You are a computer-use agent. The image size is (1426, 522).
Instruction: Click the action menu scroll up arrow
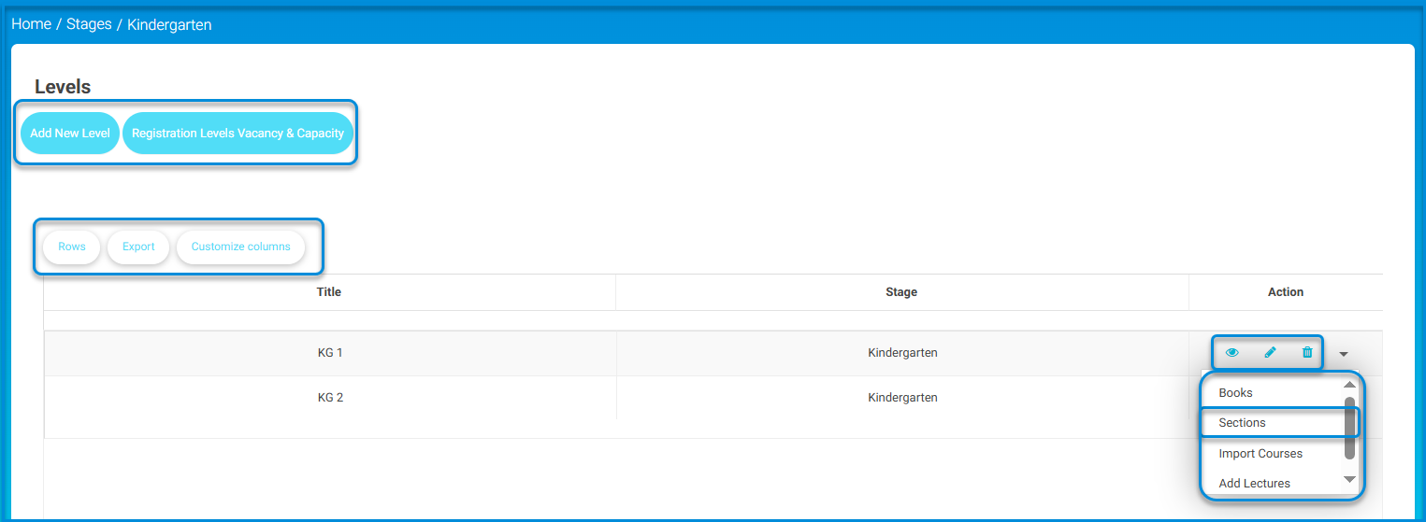click(1349, 384)
